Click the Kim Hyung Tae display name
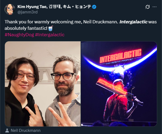Viewport: 162px width, 134px height. point(32,7)
